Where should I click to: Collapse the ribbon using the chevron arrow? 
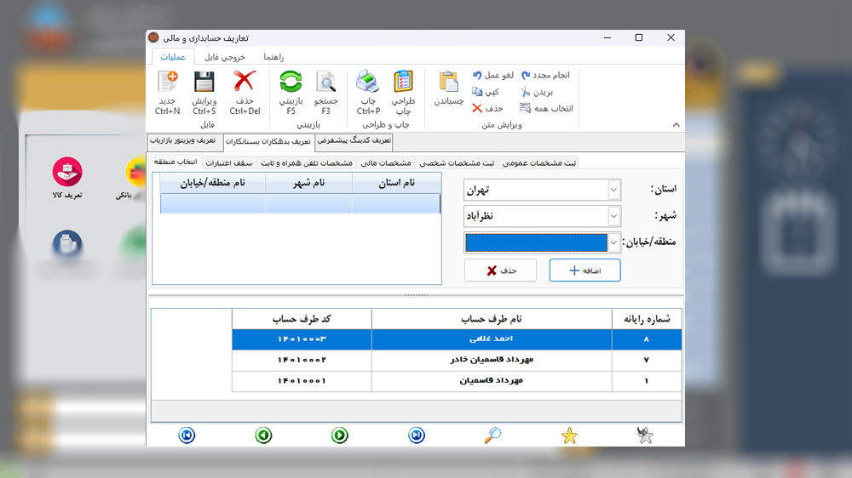click(x=676, y=125)
